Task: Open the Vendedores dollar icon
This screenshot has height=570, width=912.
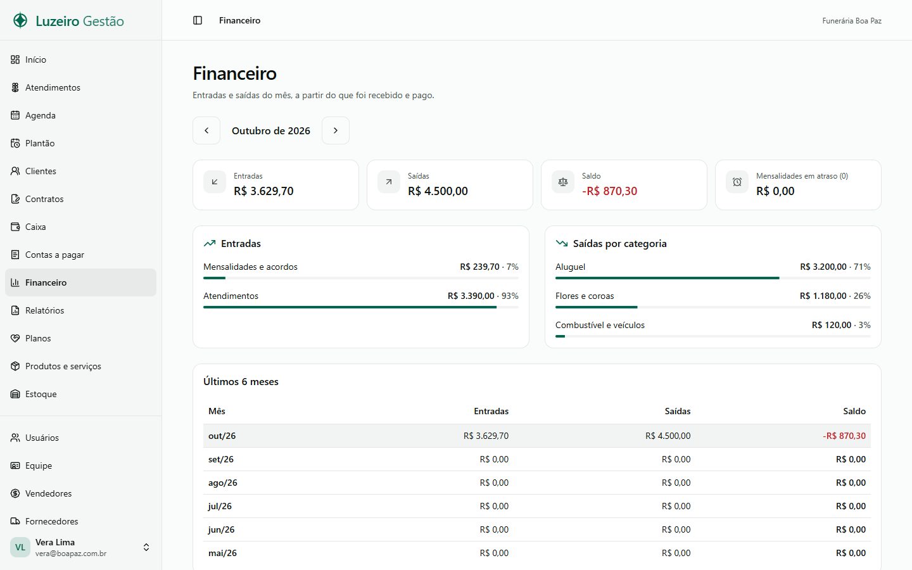Action: [15, 493]
